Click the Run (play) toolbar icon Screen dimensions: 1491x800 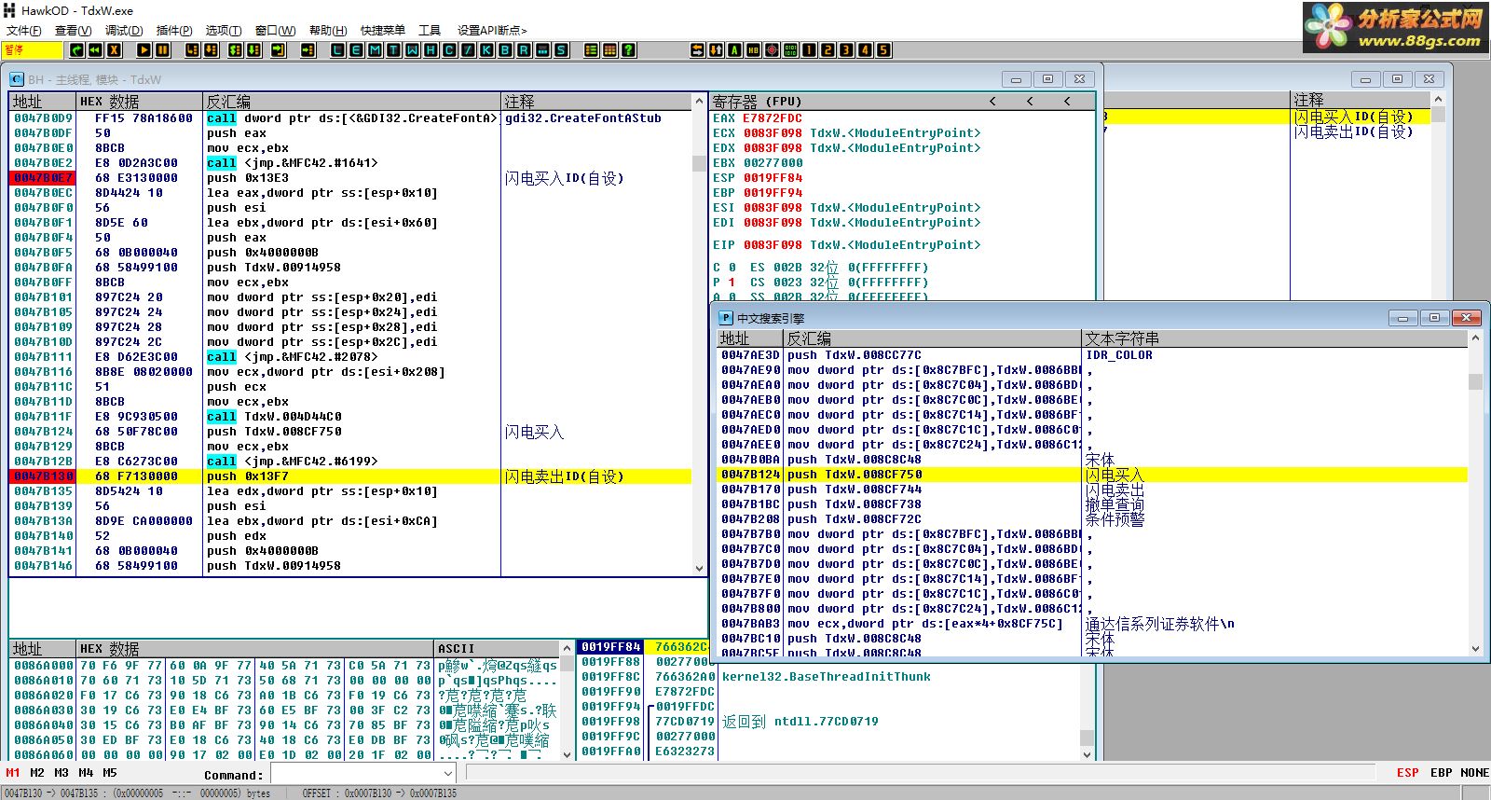[144, 50]
